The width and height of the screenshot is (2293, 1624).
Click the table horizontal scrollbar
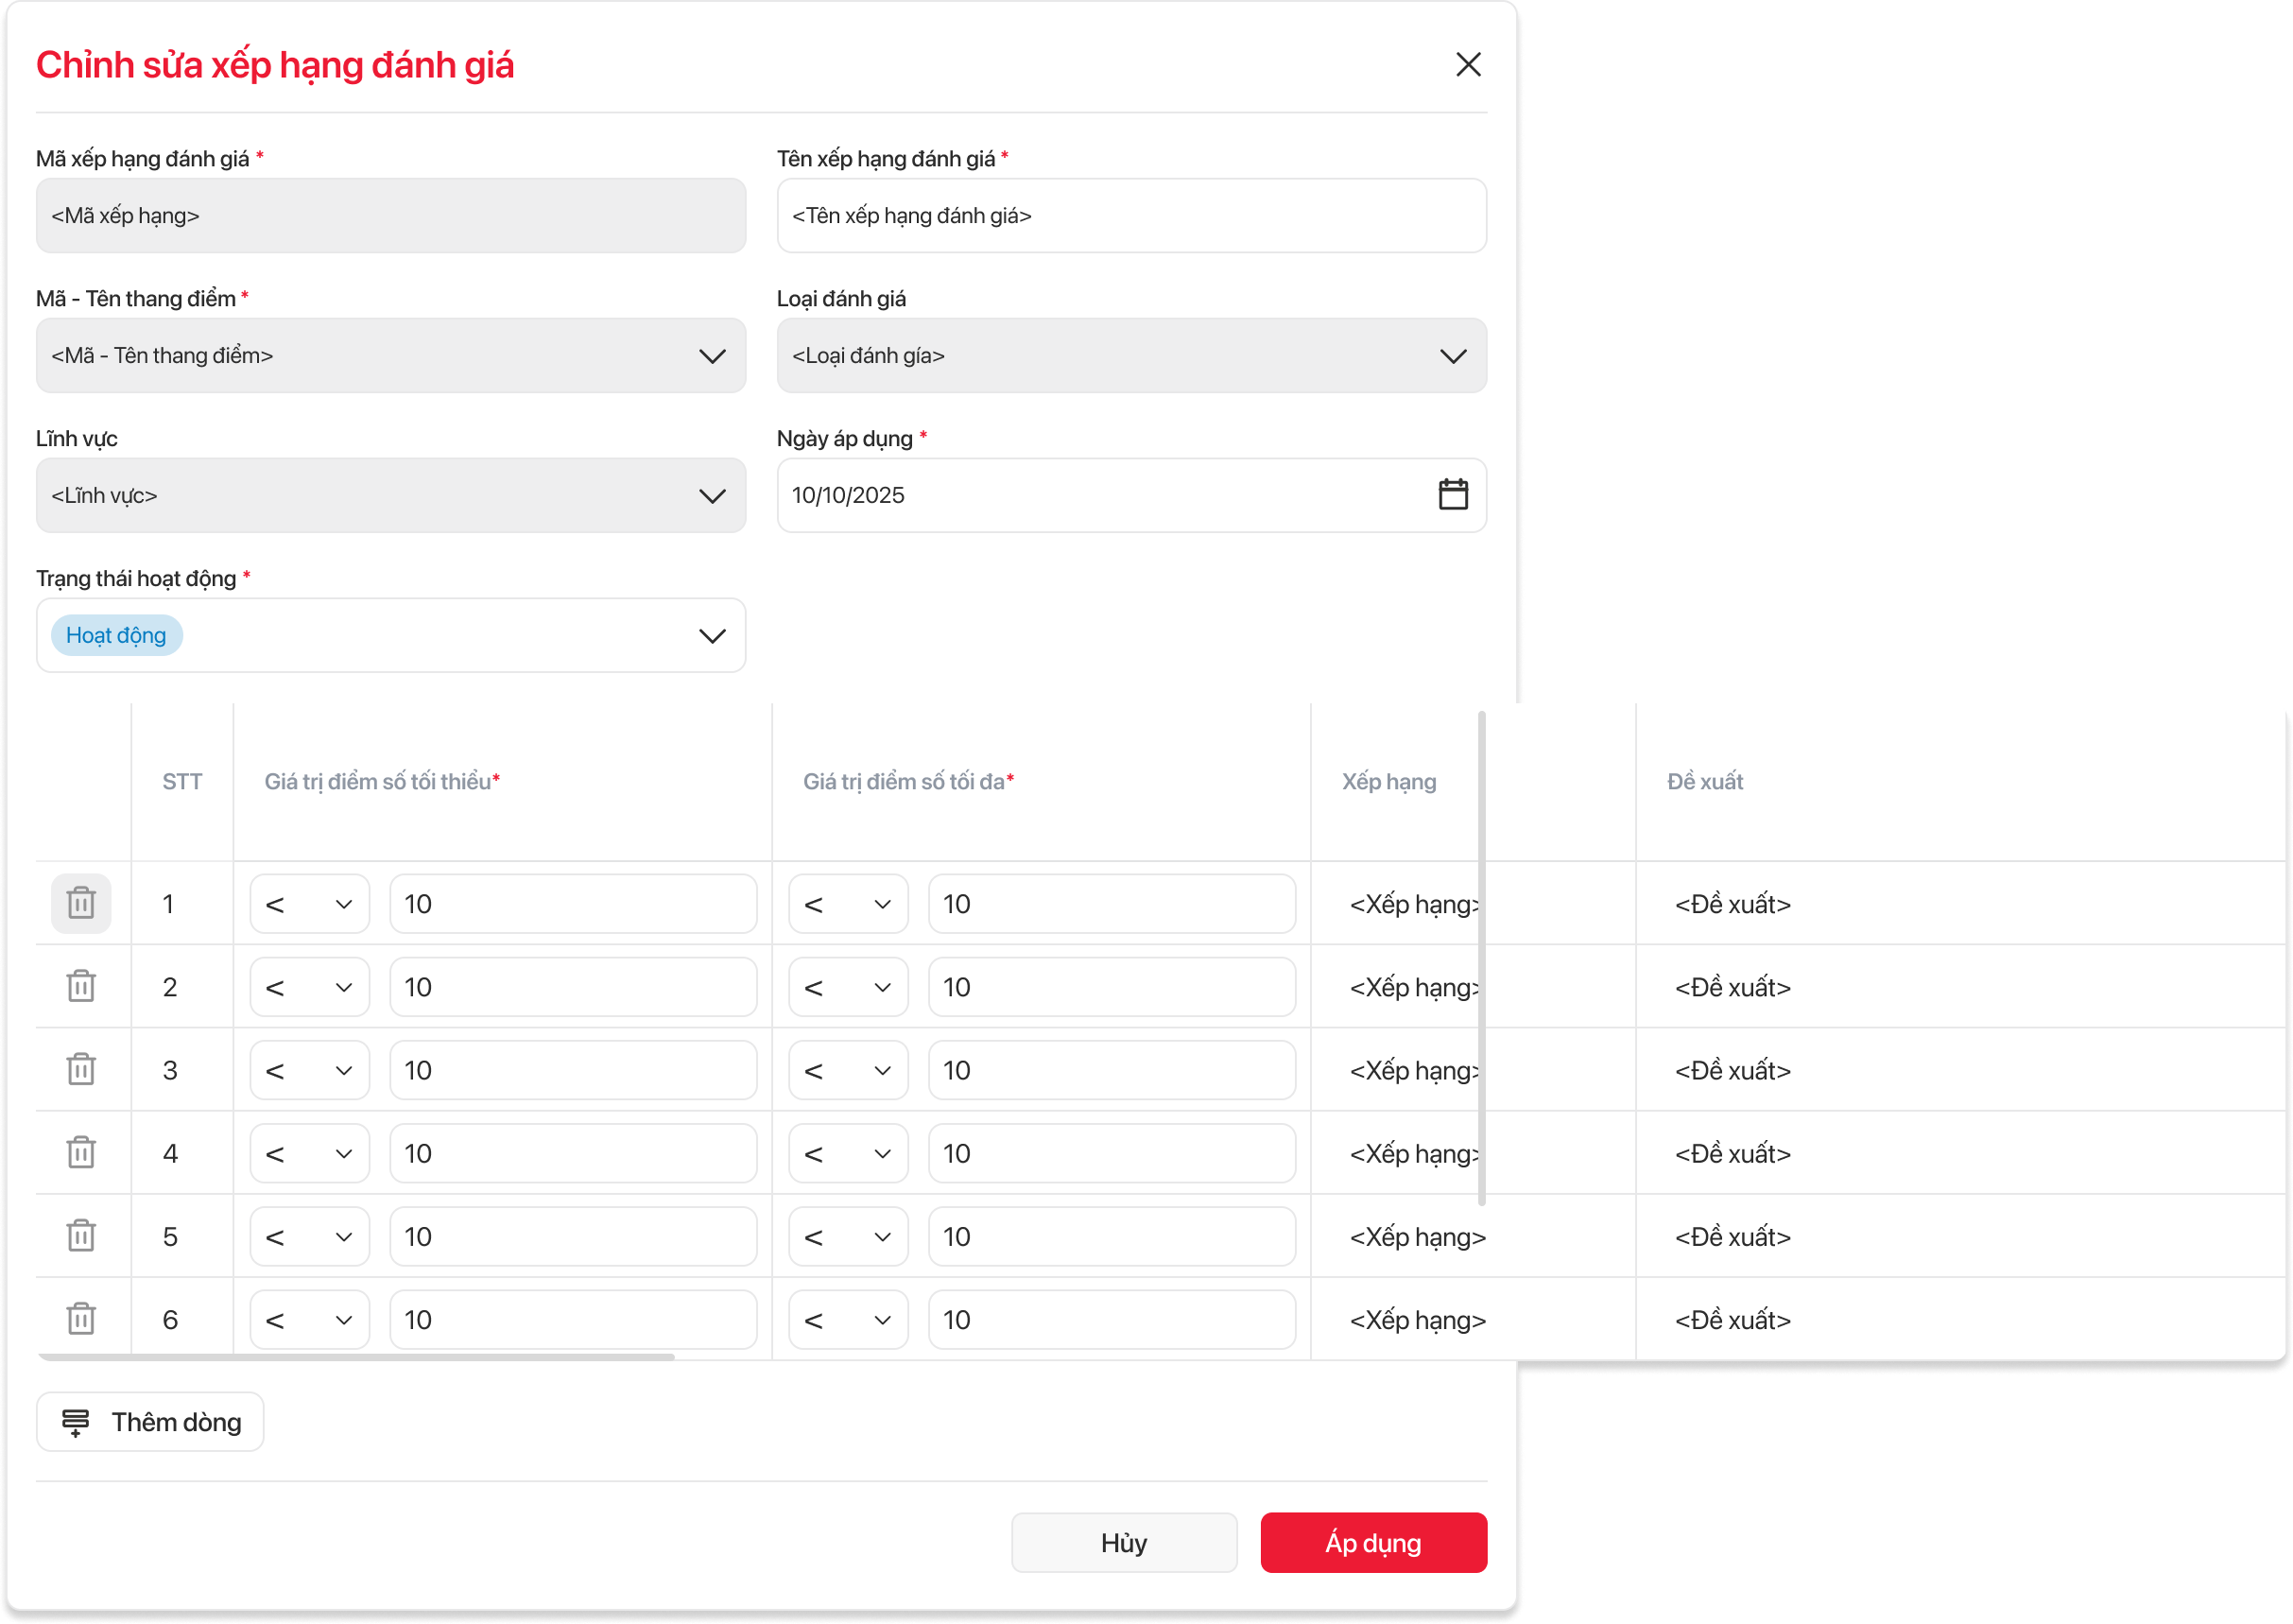pyautogui.click(x=356, y=1357)
